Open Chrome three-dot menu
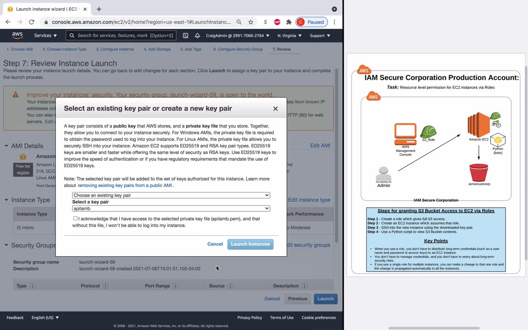Image resolution: width=528 pixels, height=330 pixels. 334,22
